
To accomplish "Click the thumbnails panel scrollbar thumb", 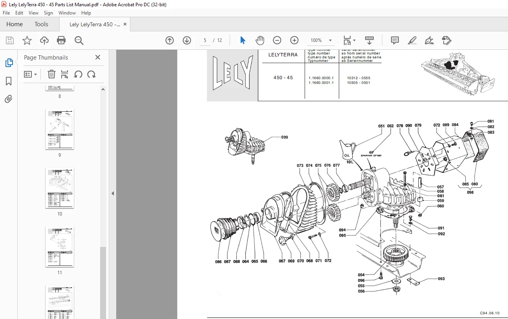I will pos(103,282).
